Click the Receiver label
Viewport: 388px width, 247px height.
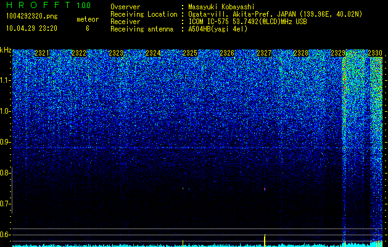pyautogui.click(x=125, y=22)
